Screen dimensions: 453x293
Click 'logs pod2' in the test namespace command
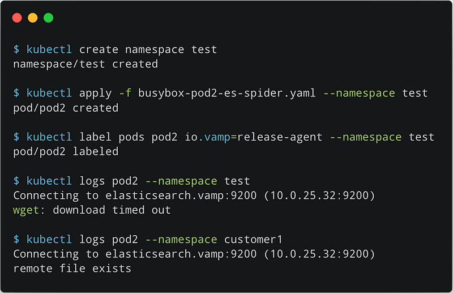coord(108,181)
